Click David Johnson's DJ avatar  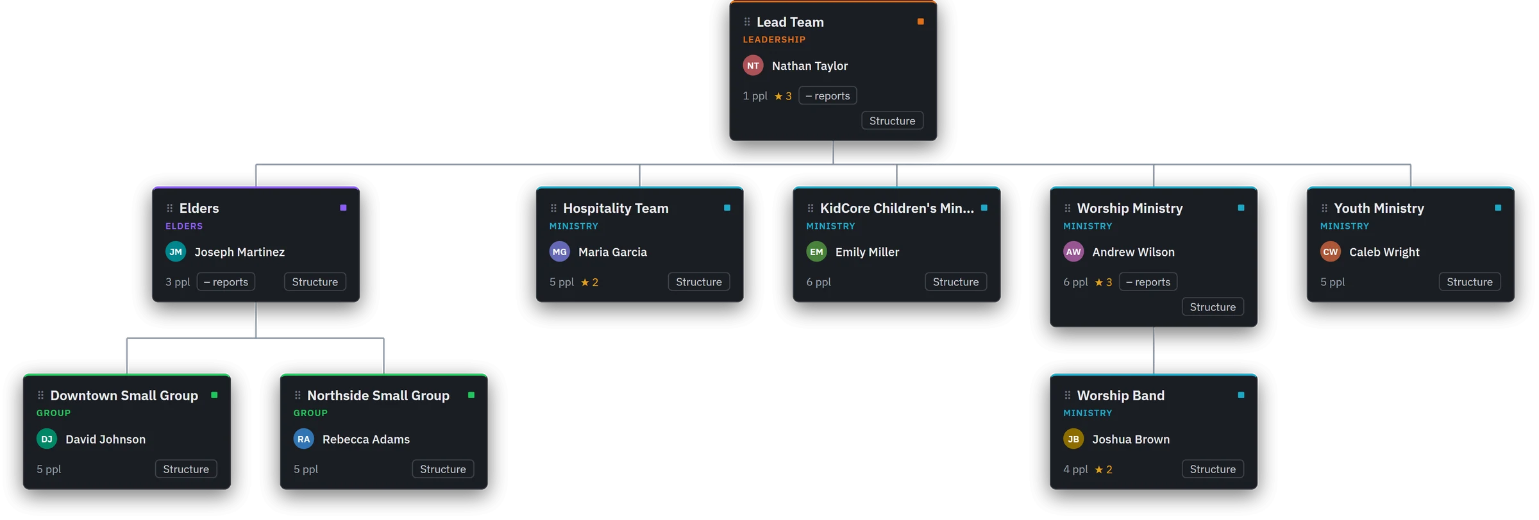pyautogui.click(x=47, y=439)
